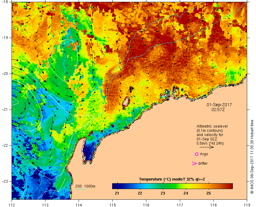Click the colorbar tick label 24

(186, 193)
